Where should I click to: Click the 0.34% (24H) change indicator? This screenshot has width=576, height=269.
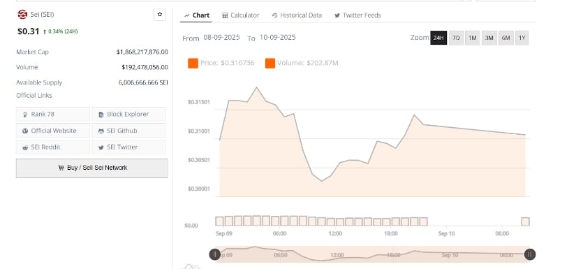point(61,31)
